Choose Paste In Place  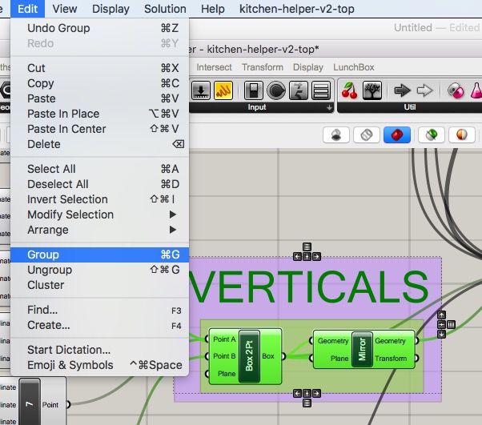point(99,114)
